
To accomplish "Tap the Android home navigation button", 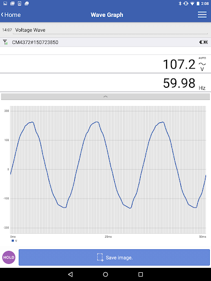I will click(x=105, y=274).
